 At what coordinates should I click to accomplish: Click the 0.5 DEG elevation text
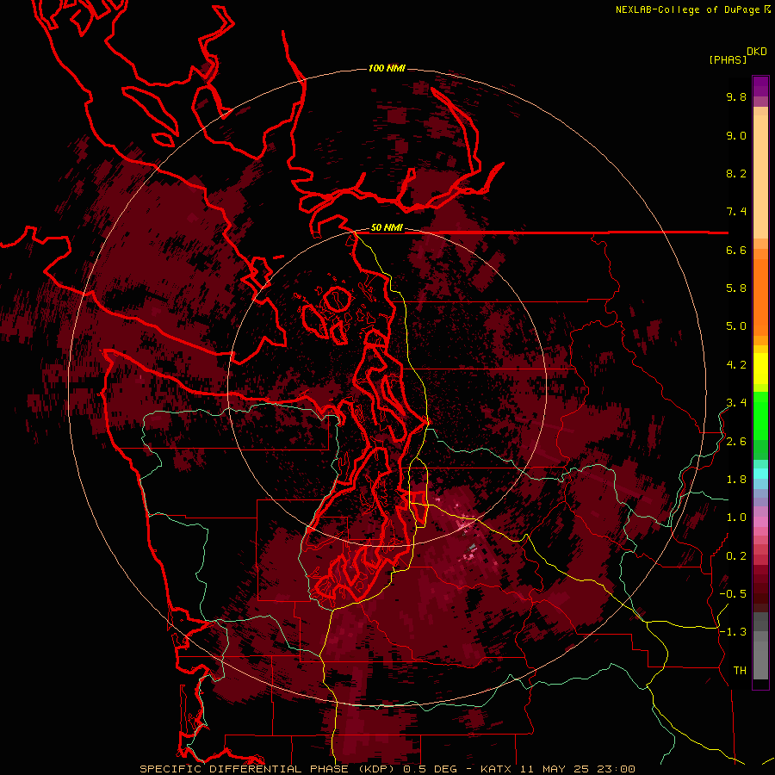[x=431, y=769]
